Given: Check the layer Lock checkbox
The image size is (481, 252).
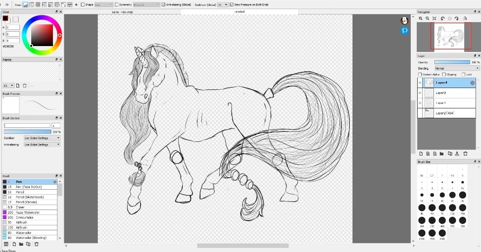Looking at the screenshot, I should (x=463, y=75).
